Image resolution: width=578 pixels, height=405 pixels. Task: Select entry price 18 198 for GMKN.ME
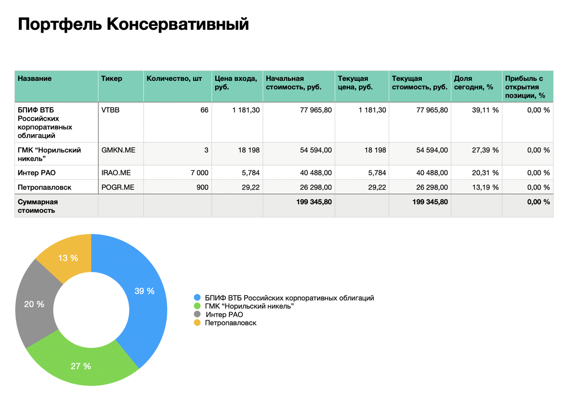click(x=237, y=154)
